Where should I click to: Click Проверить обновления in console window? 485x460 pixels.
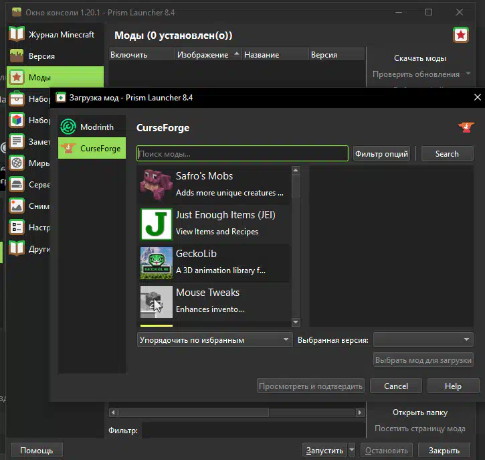pyautogui.click(x=415, y=74)
